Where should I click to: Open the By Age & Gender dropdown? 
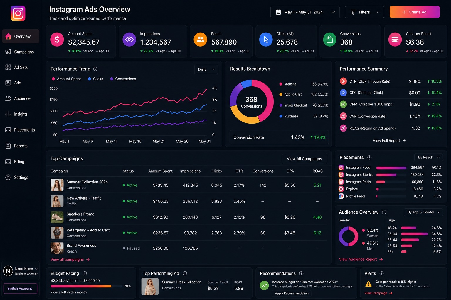423,212
